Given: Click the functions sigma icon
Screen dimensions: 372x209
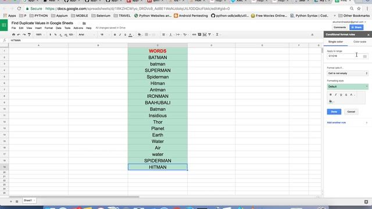Looking at the screenshot, I should click(217, 35).
